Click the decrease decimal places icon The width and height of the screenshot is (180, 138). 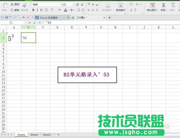[x=135, y=10]
